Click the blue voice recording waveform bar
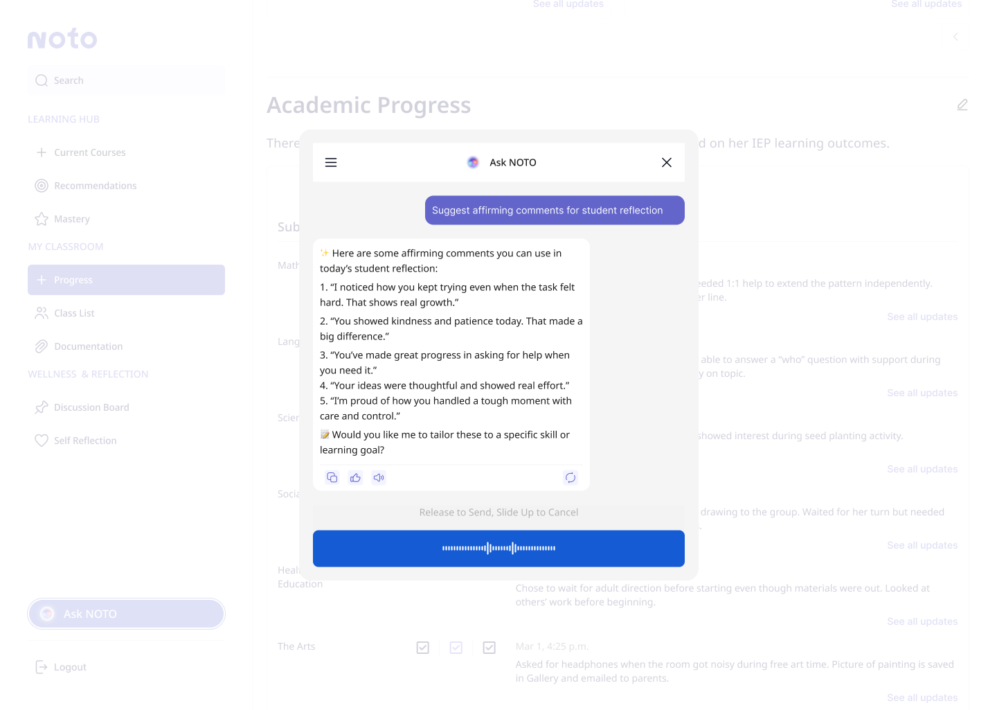Image resolution: width=997 pixels, height=710 pixels. pyautogui.click(x=498, y=549)
